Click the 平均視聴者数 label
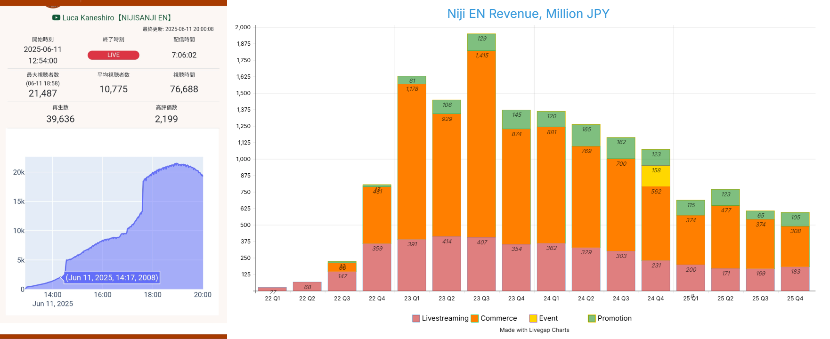Image resolution: width=830 pixels, height=339 pixels. [x=114, y=75]
